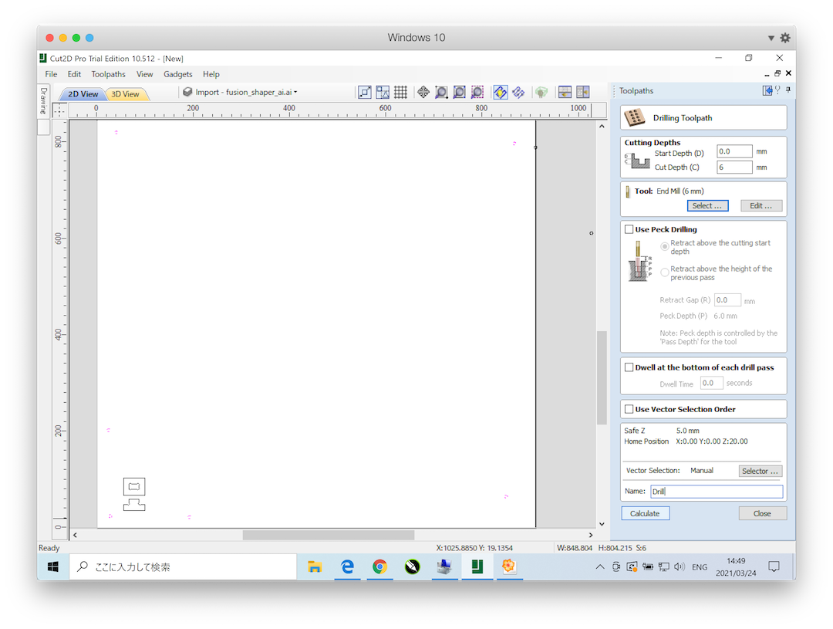Open the Gadgets menu
The image size is (833, 629).
click(178, 74)
